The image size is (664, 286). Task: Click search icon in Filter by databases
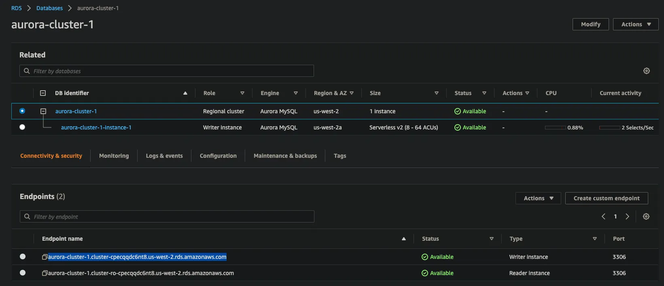tap(27, 71)
